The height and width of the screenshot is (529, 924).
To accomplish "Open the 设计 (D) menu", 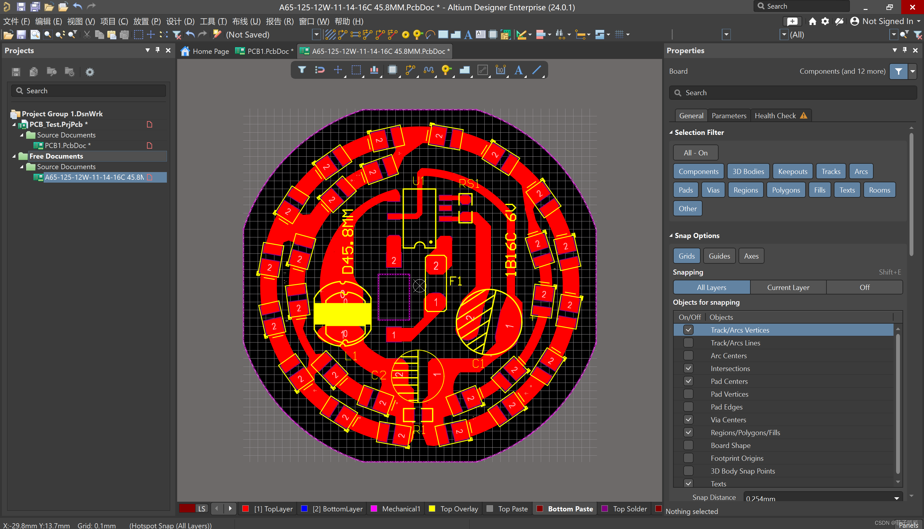I will [180, 21].
